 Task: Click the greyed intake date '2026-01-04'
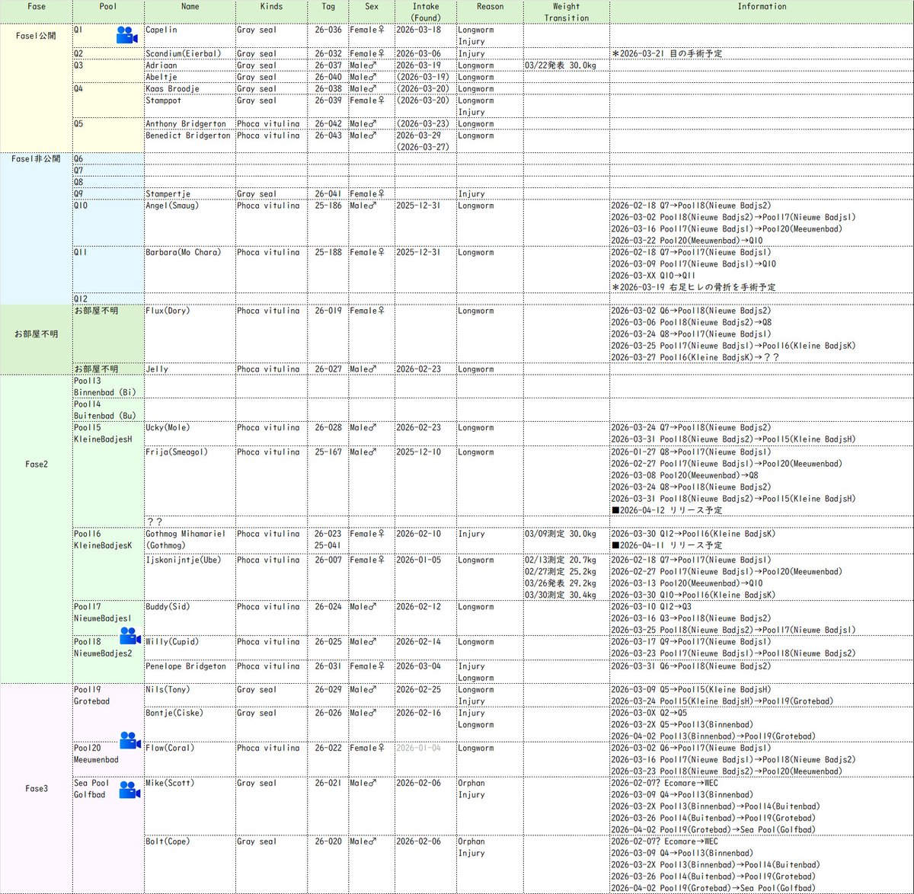click(x=418, y=749)
